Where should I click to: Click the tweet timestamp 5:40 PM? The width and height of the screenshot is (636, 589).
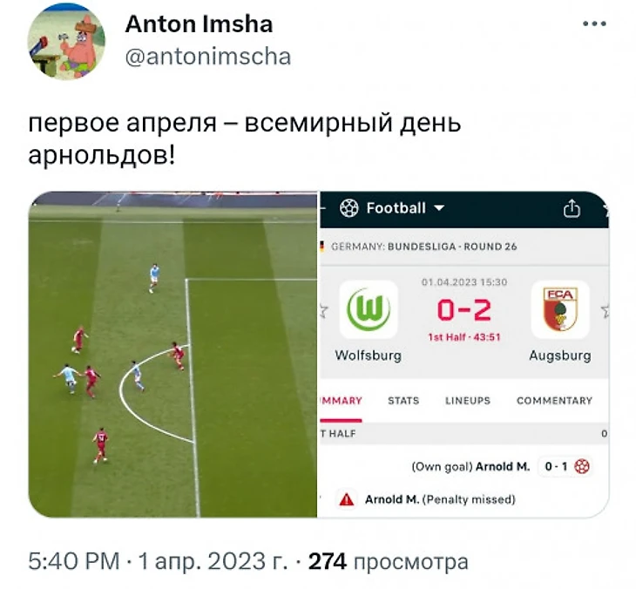point(74,562)
